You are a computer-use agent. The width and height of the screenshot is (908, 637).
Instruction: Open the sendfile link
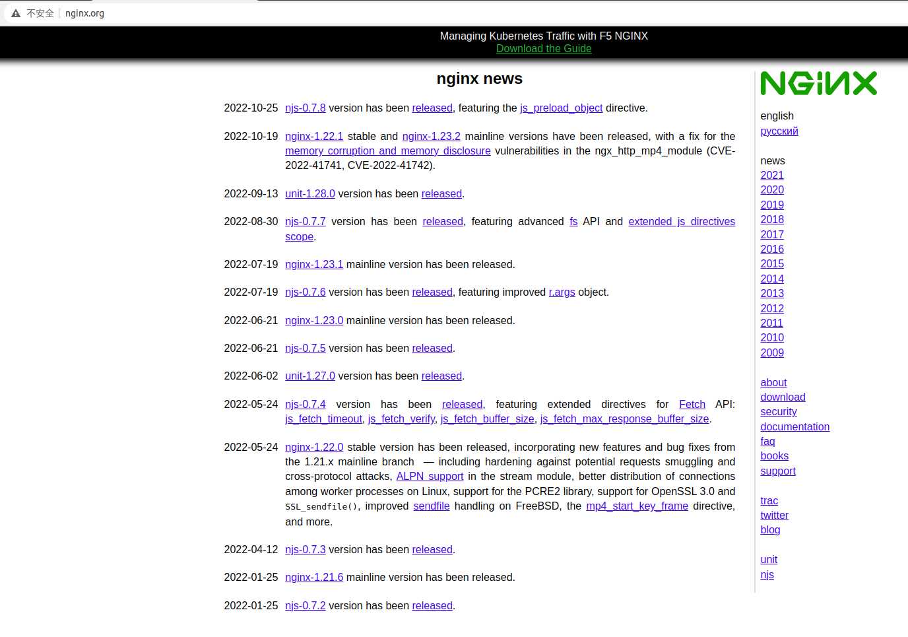[x=432, y=506]
